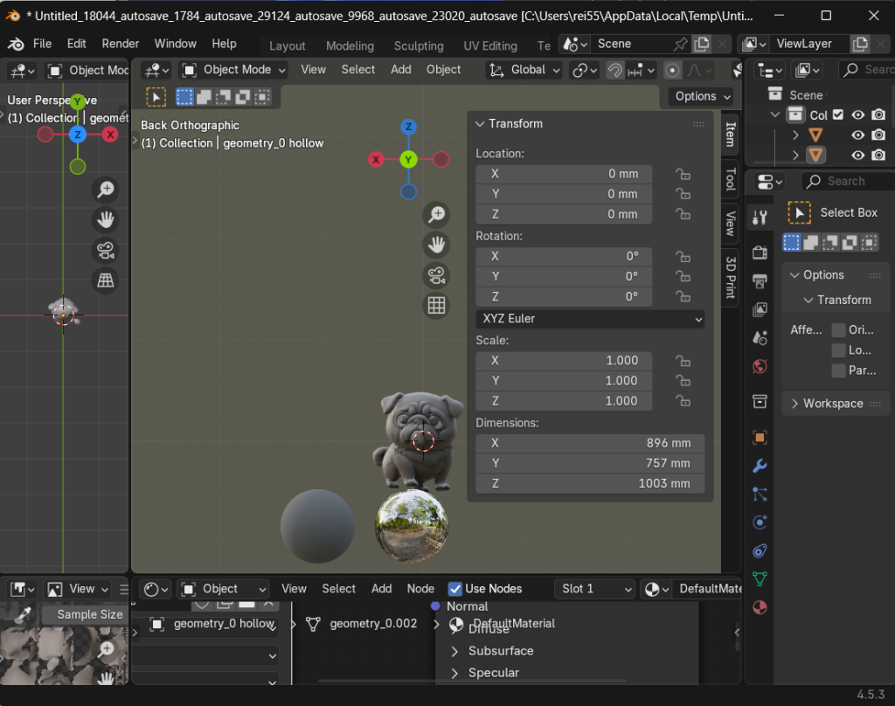Click the zoom magnifier in the Back Orthographic viewport
This screenshot has width=895, height=706.
(436, 214)
